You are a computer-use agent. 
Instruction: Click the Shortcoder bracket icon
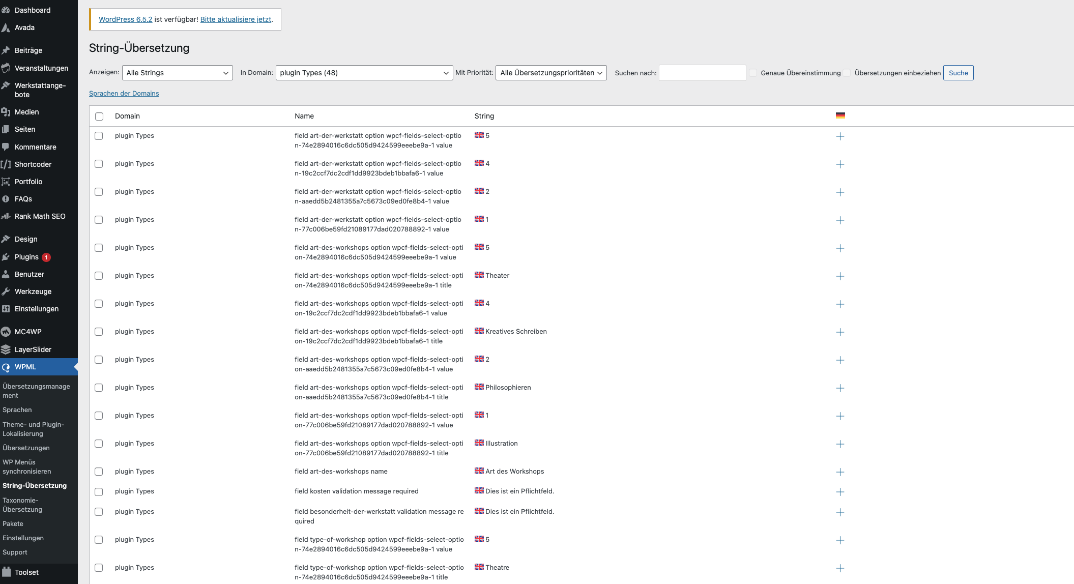tap(6, 164)
